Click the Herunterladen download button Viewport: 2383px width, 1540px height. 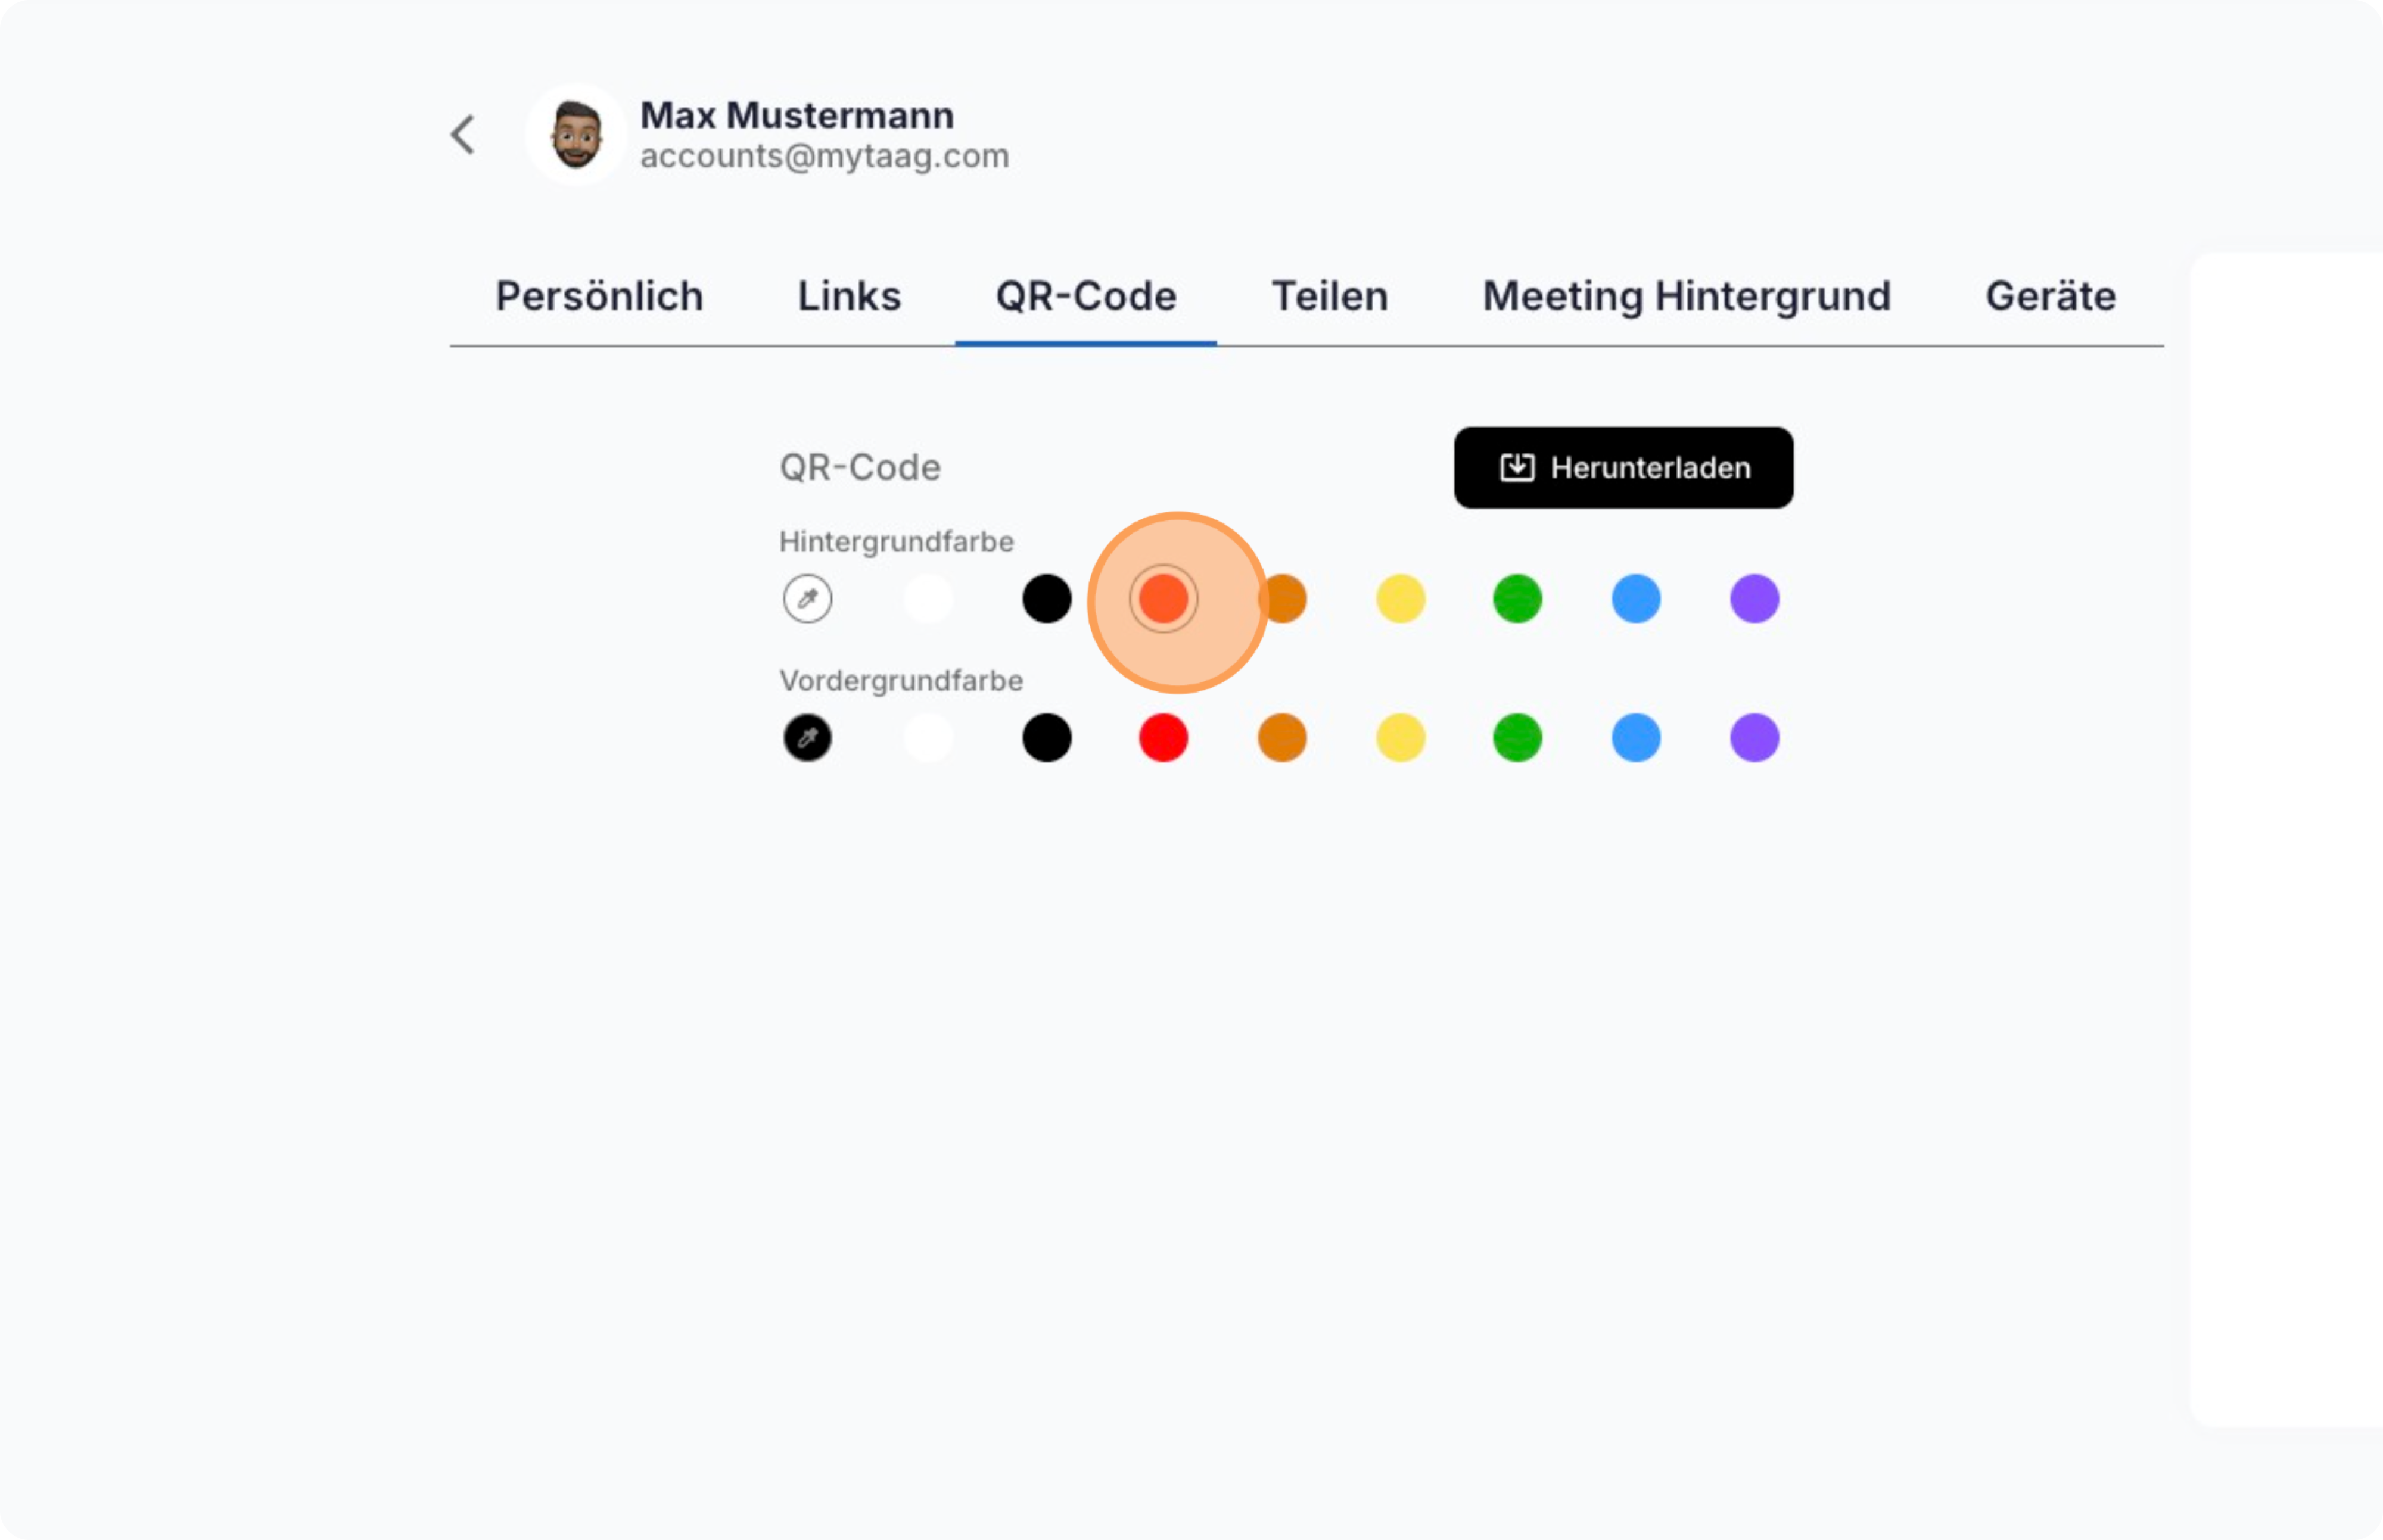[1623, 468]
